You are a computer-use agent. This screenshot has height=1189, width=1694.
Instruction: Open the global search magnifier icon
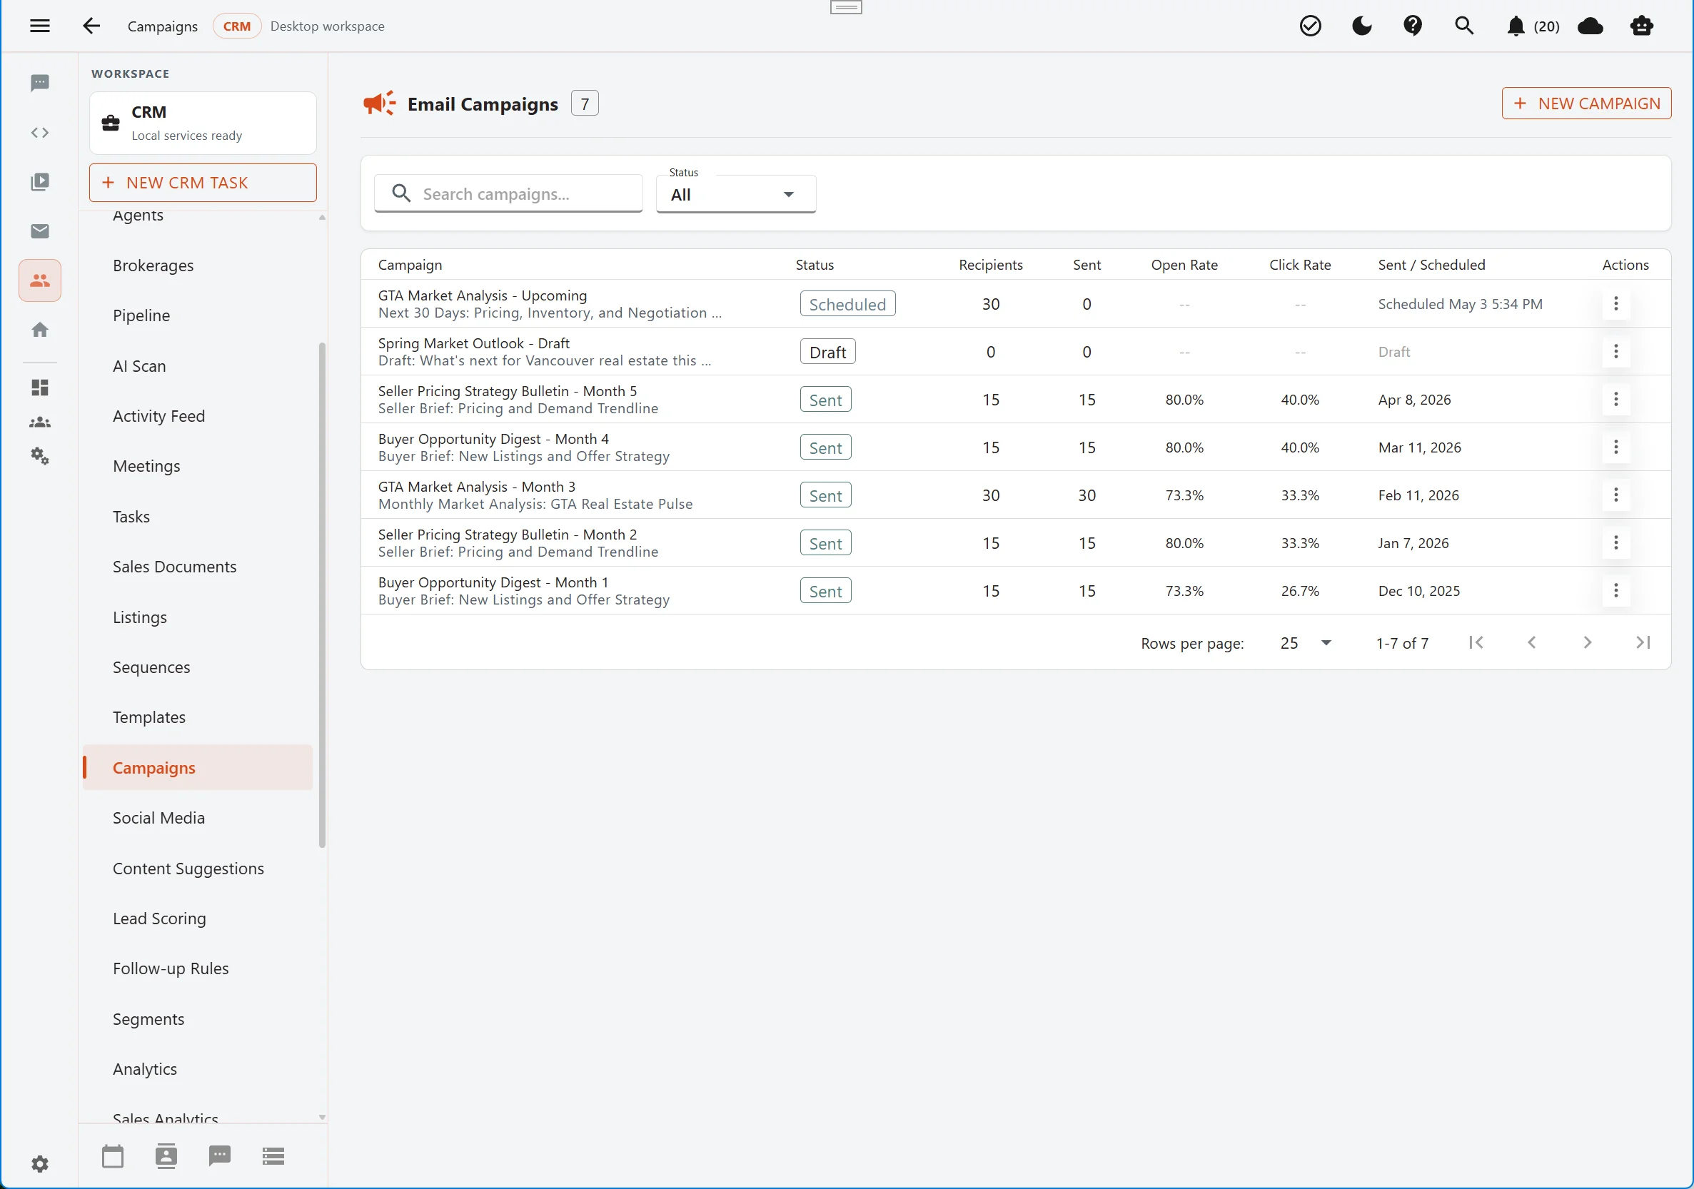click(1465, 26)
